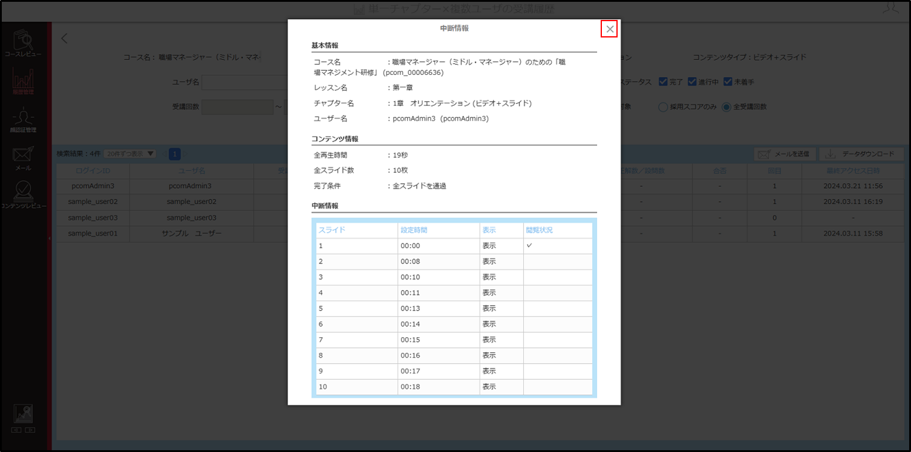Click the user name value pcomAdmin3 (pcomAdmin3)
911x452 pixels.
tap(440, 119)
